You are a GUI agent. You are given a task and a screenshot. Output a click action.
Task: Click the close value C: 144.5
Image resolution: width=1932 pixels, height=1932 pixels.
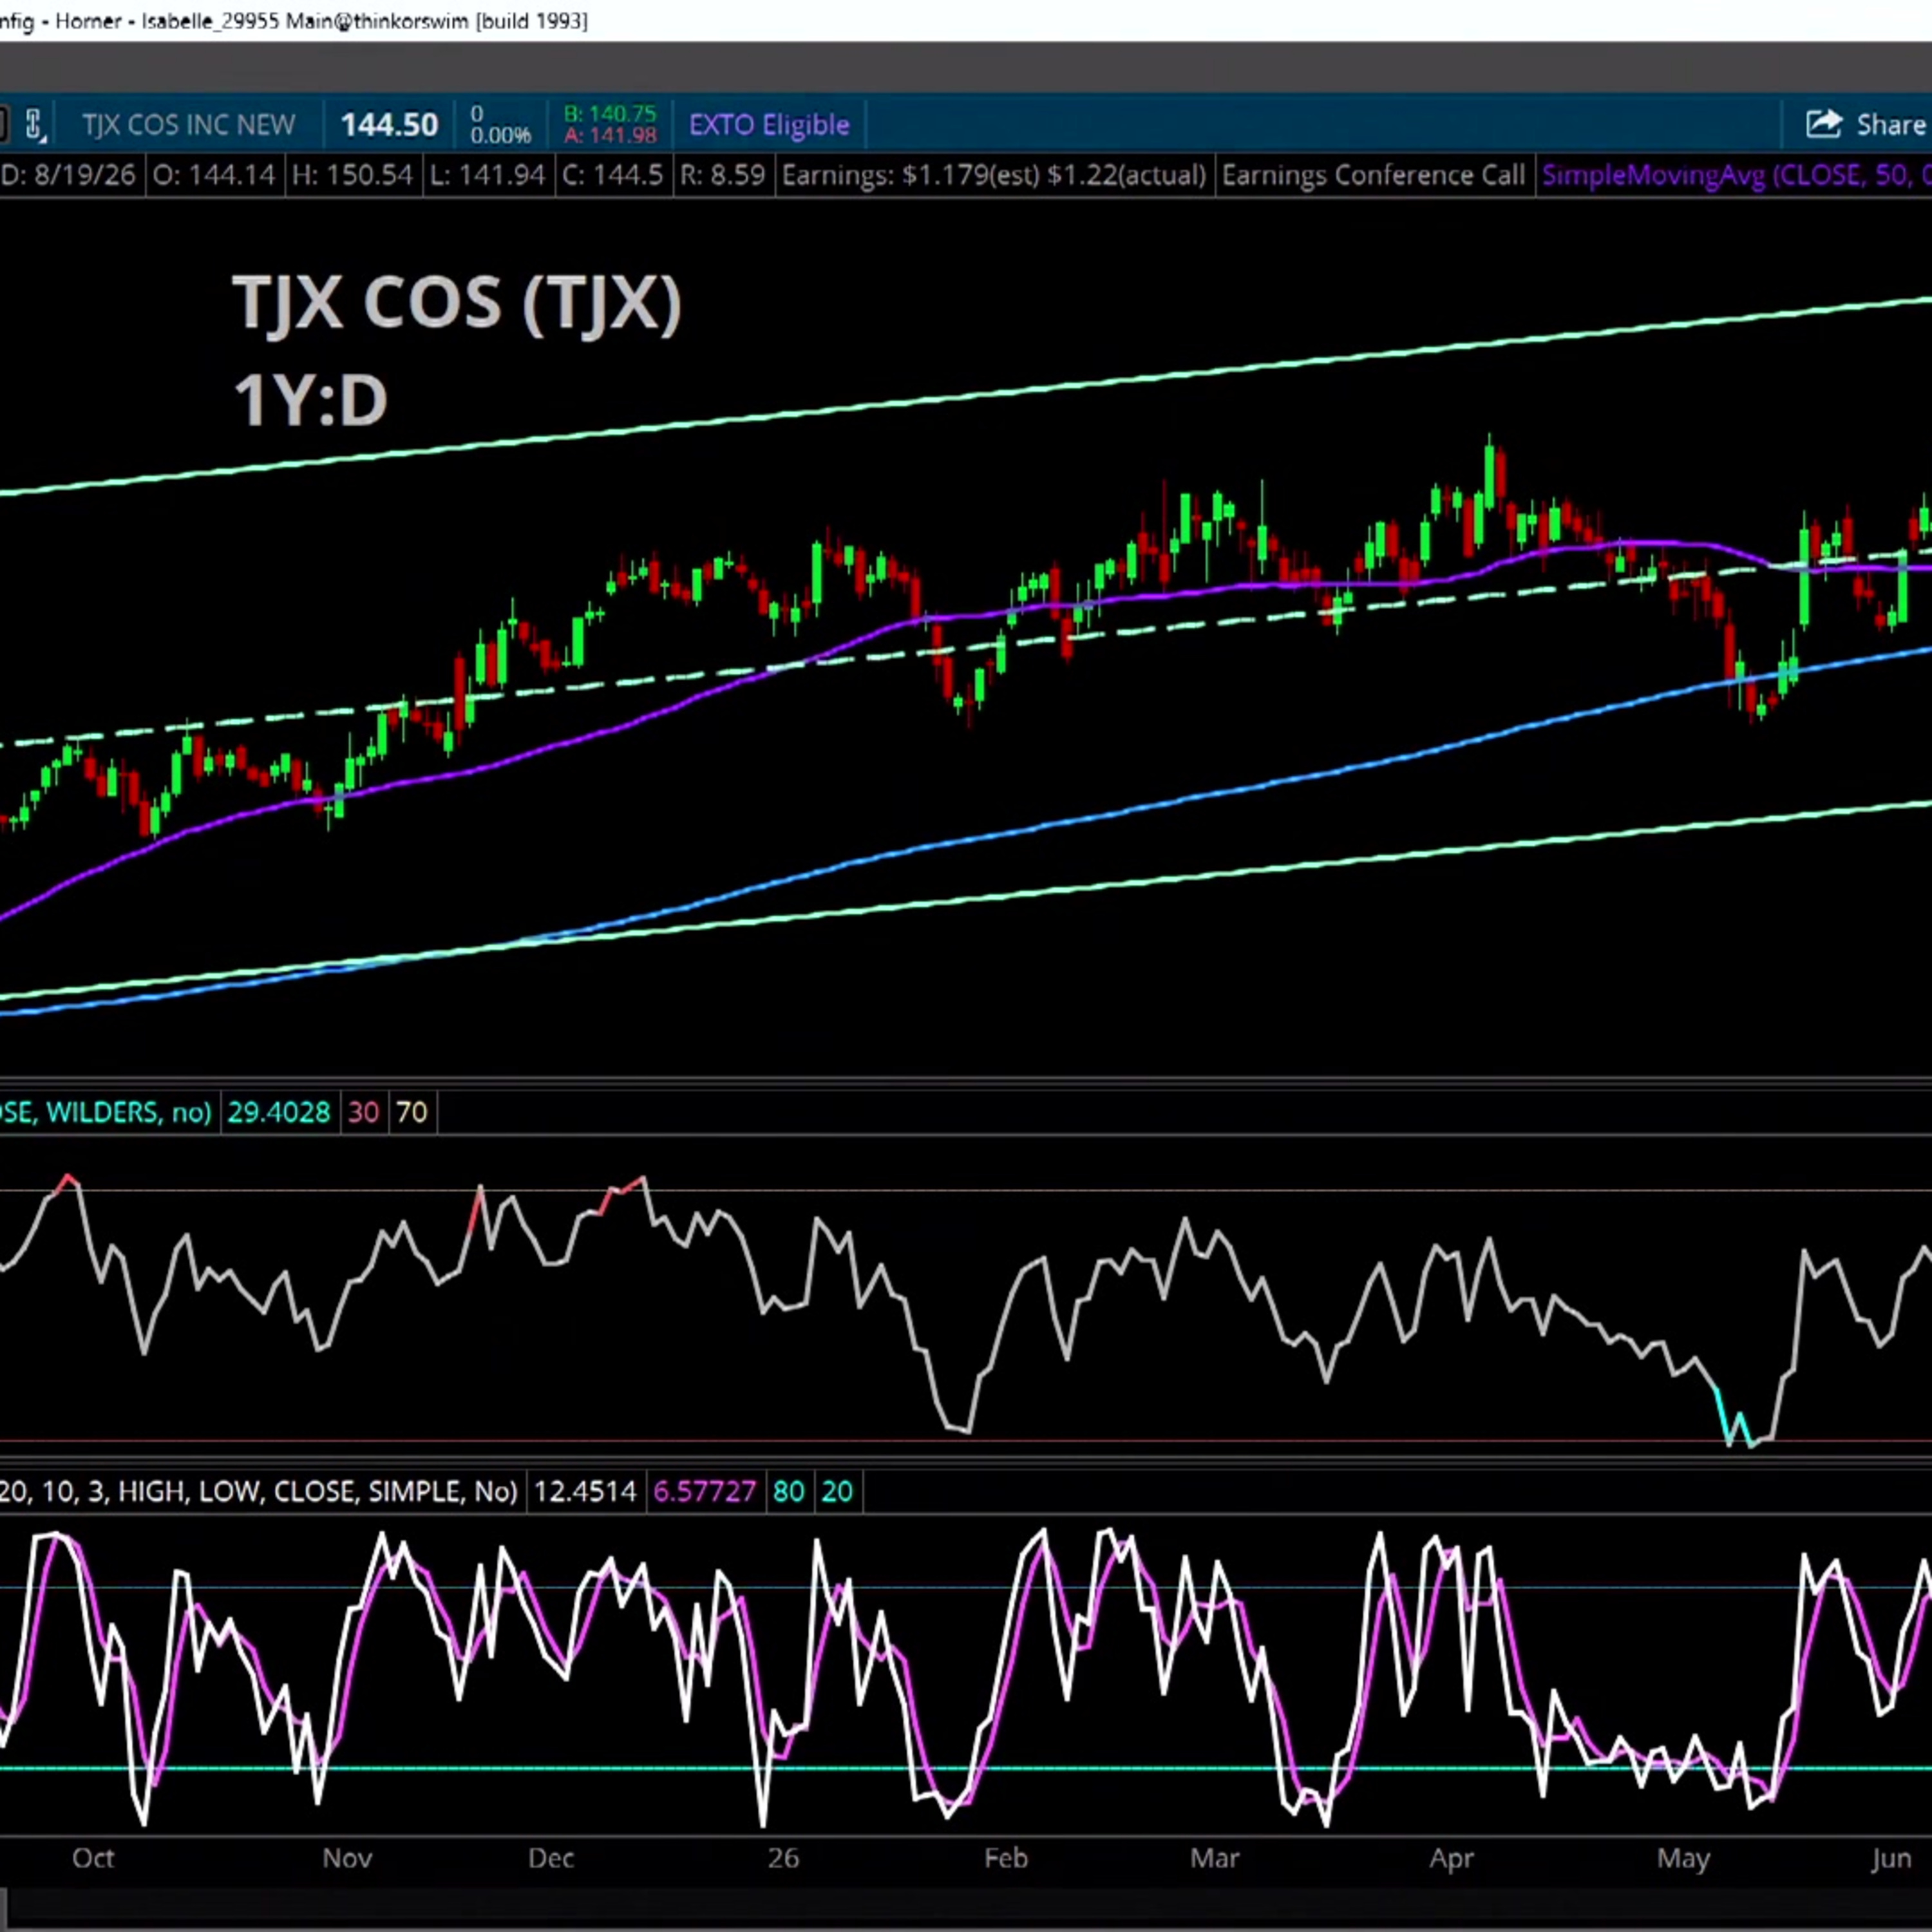(x=612, y=175)
